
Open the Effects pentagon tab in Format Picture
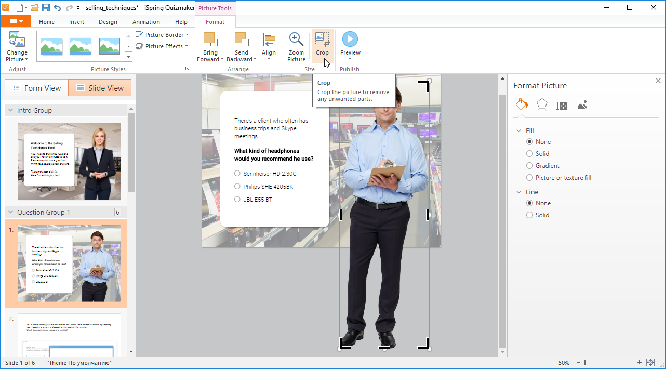coord(542,104)
